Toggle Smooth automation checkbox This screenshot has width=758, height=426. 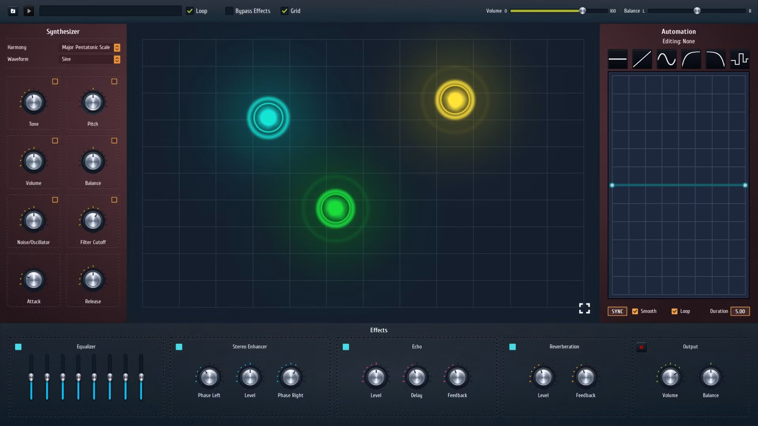tap(635, 311)
